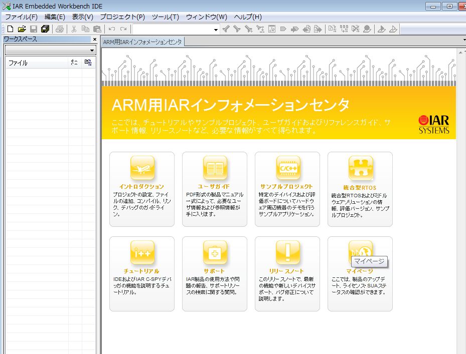Click the Paste clipboard icon

(97, 29)
